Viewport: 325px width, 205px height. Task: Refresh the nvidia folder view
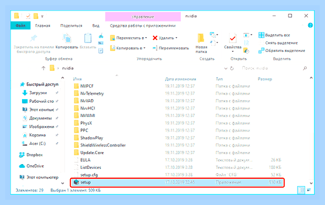(232, 68)
